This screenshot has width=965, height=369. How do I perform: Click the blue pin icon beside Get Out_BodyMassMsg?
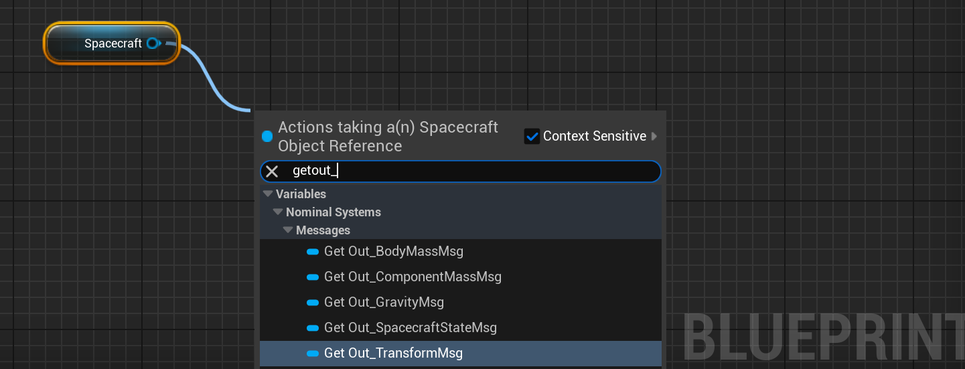[313, 252]
